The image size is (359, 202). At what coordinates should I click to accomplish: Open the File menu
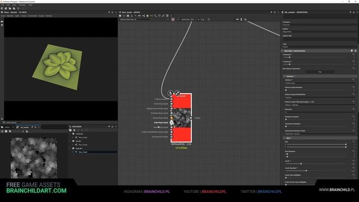tap(2, 5)
